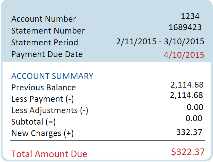
Task: Select statement number 1689423
Action: point(185,27)
